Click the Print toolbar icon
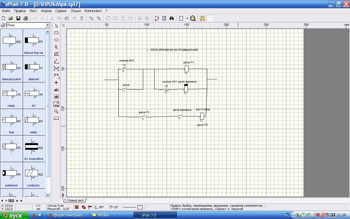Viewport: 350px width, 219px height. pyautogui.click(x=26, y=18)
